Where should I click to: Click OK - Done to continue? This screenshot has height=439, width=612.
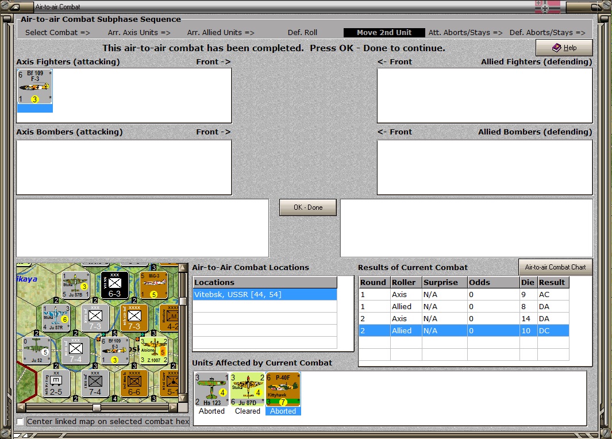pyautogui.click(x=308, y=207)
